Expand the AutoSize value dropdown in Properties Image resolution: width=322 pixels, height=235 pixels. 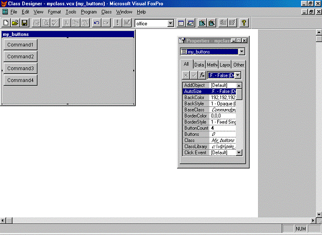237,75
